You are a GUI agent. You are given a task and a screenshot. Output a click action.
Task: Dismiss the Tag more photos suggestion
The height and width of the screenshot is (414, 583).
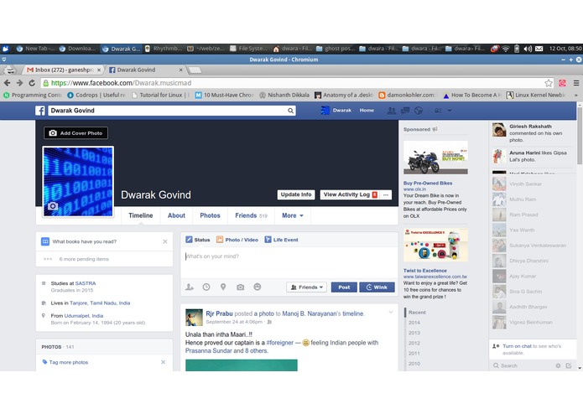(164, 362)
